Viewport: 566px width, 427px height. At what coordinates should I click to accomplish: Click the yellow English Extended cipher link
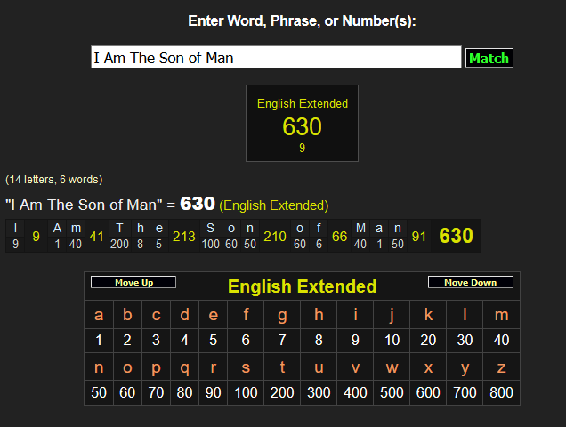[274, 205]
